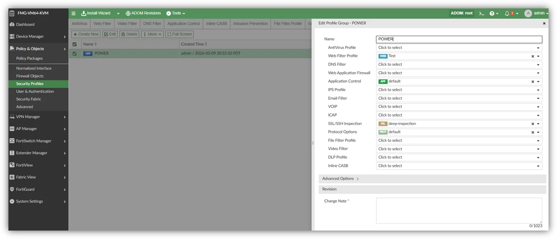Screen dimensions: 557x239
Task: Clear the Web Filter Profile selection
Action: [x=533, y=56]
